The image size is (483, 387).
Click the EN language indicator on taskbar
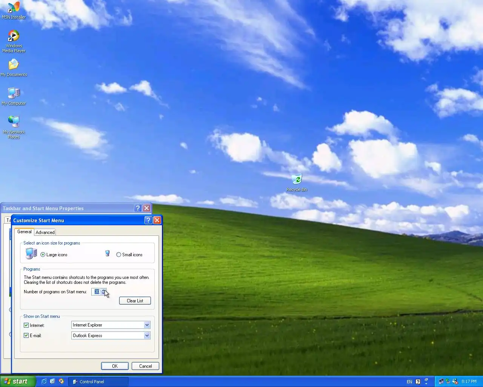click(409, 382)
